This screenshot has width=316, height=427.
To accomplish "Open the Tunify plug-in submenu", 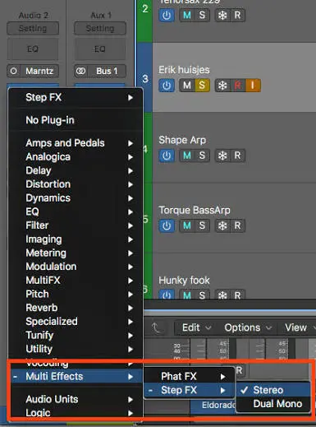I will pyautogui.click(x=76, y=335).
